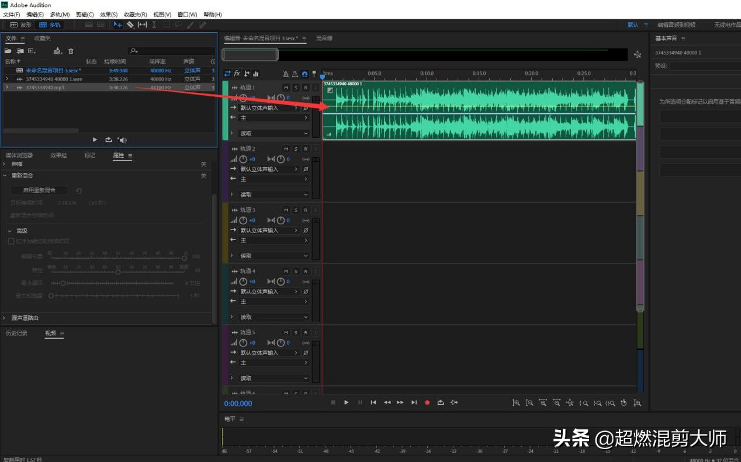Open the Multitrack menu

pos(60,15)
